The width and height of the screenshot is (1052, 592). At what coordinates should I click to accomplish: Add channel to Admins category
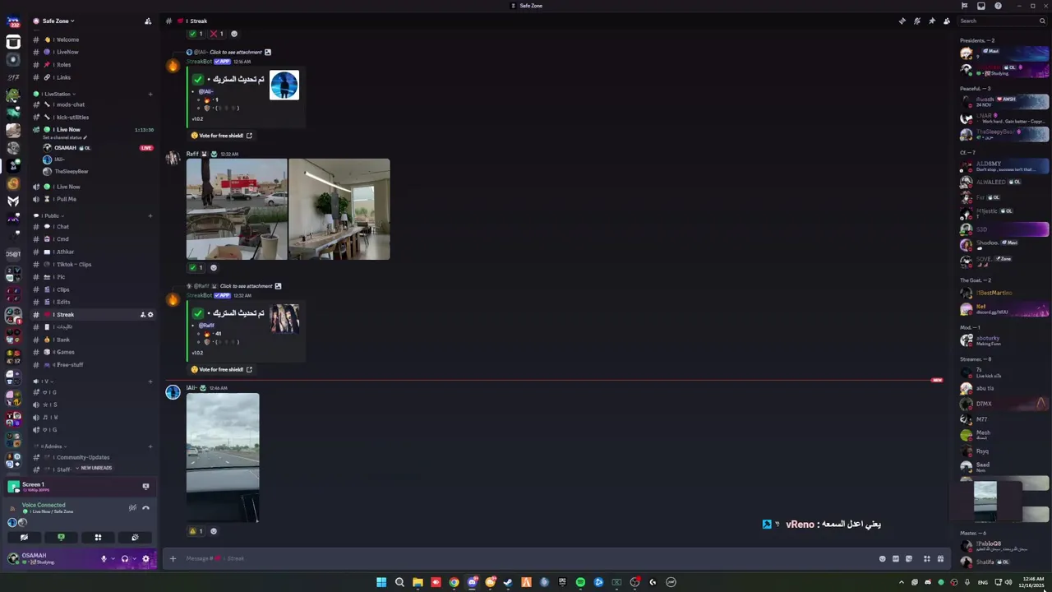(150, 446)
